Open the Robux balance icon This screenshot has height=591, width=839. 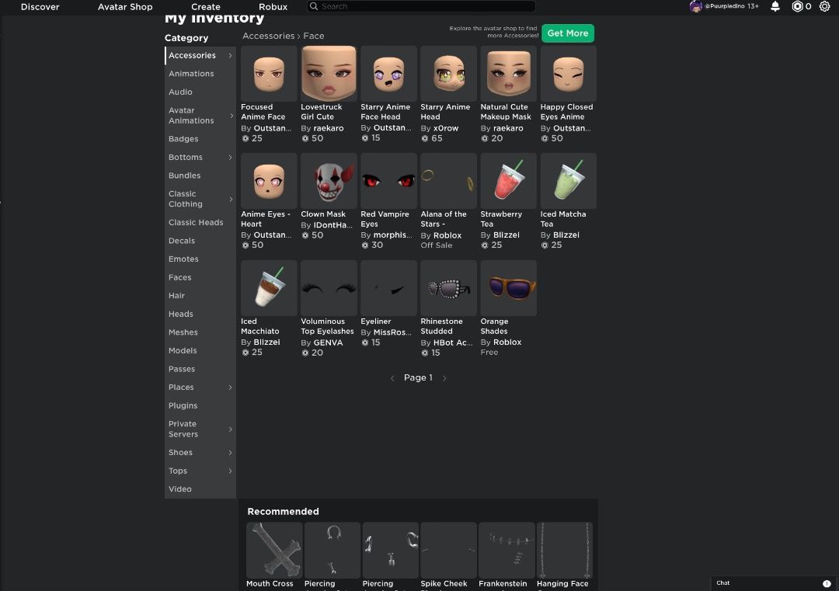pos(797,6)
